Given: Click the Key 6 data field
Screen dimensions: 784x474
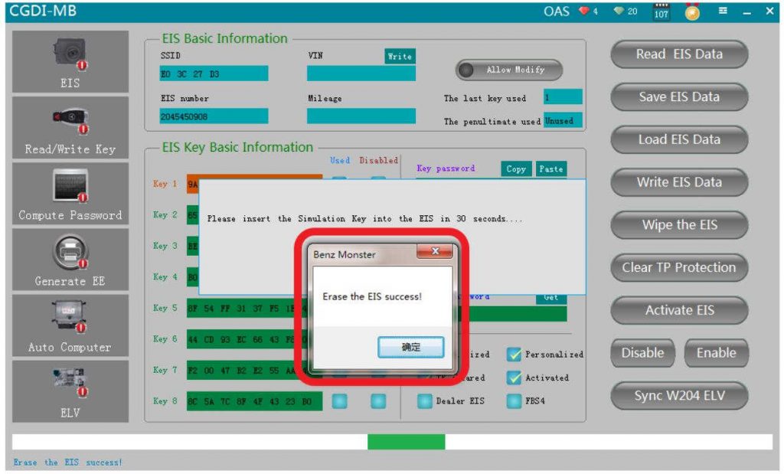Looking at the screenshot, I should point(247,339).
